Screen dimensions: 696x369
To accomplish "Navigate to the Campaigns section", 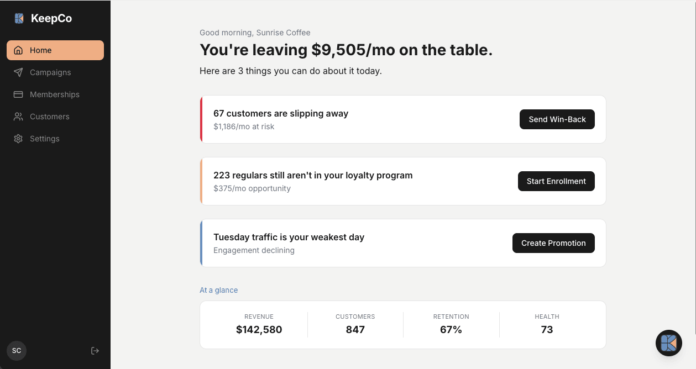I will point(50,72).
